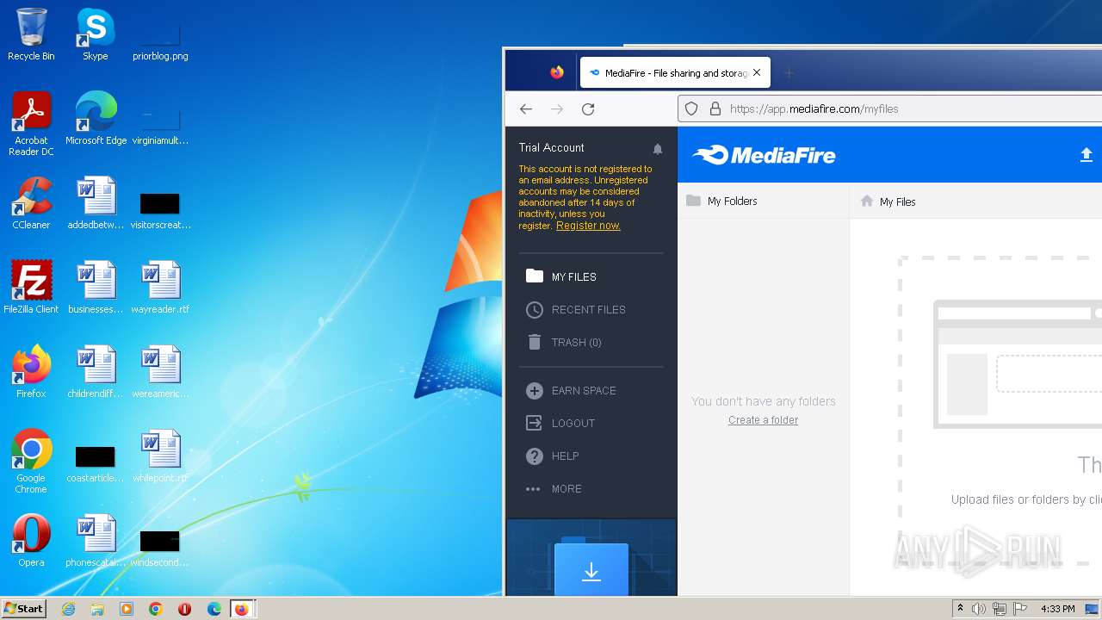Select the childrendiff... Word document
Image resolution: width=1102 pixels, height=620 pixels.
coord(96,372)
